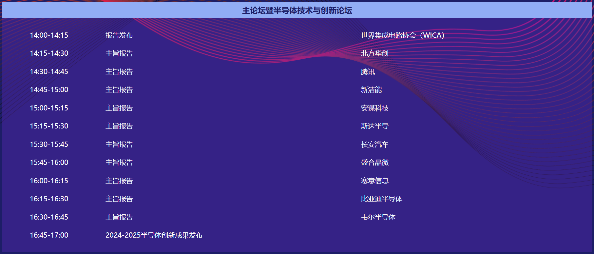Select the time slot 16:30-16:45
594x254 pixels.
[49, 217]
